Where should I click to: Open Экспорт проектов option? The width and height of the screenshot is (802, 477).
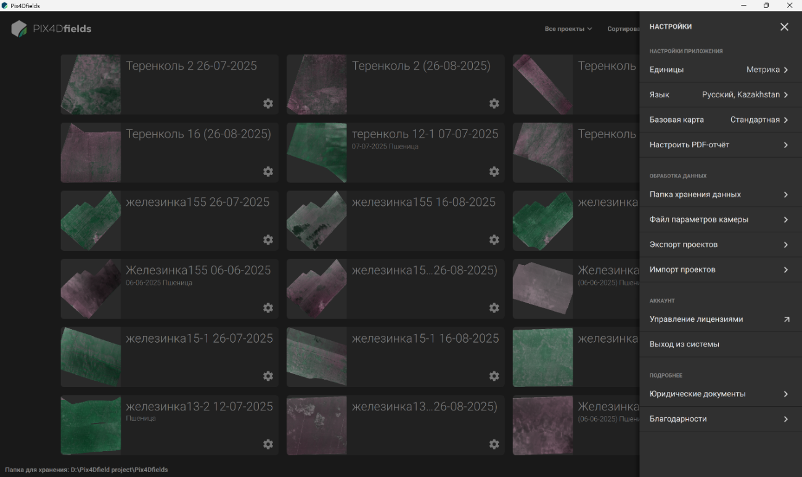tap(721, 245)
